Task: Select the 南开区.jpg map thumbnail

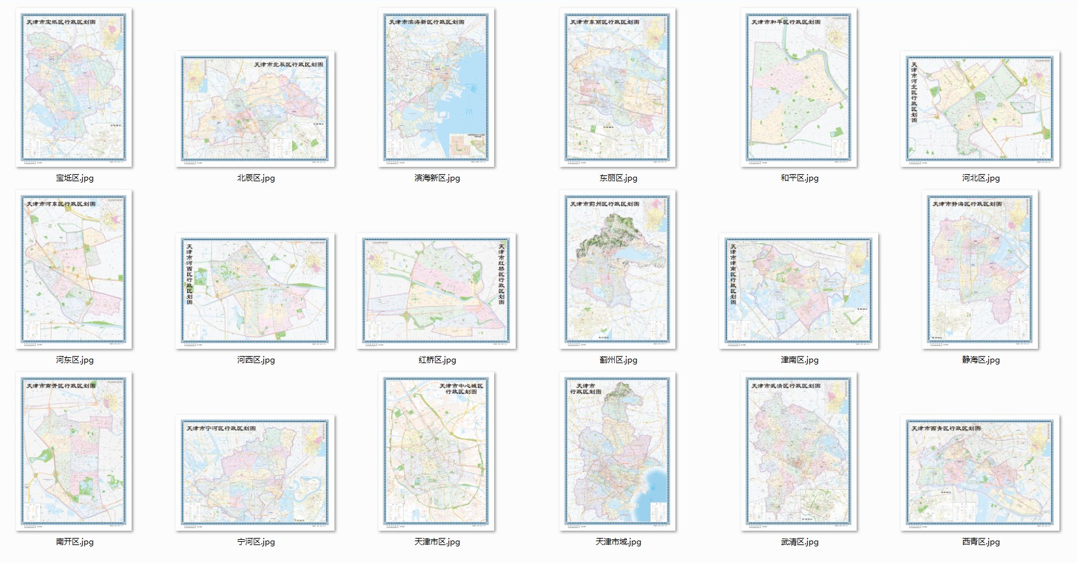Action: [x=74, y=451]
